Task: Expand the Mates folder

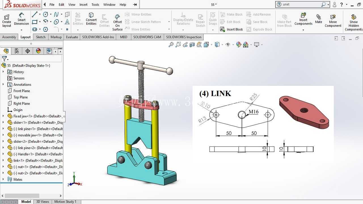Action: [3, 179]
